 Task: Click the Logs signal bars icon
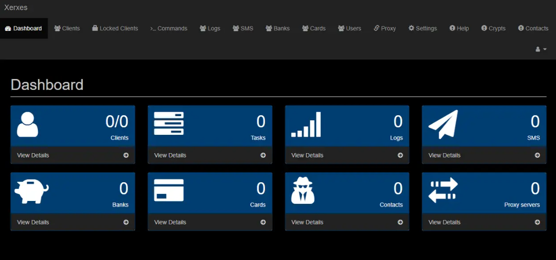click(x=306, y=125)
